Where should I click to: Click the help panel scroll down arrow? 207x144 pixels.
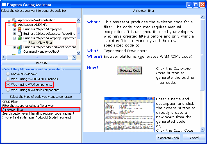[202, 129]
